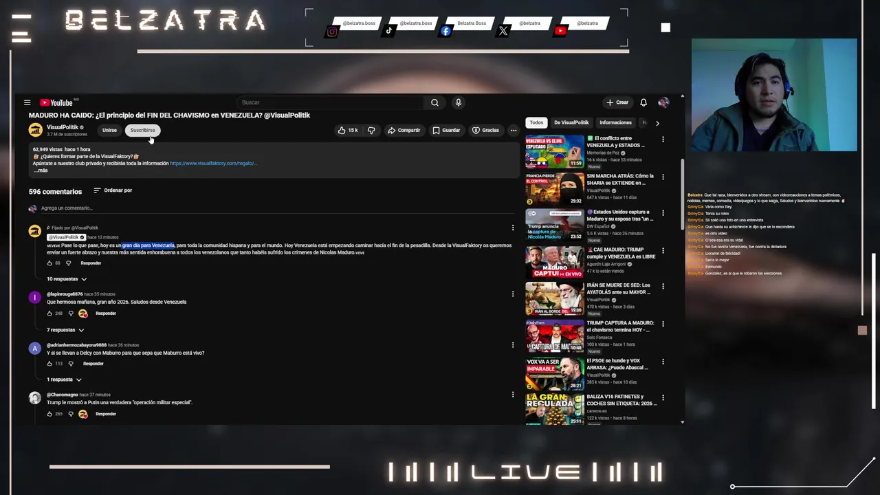880x495 pixels.
Task: Open options for @Chanomagno comment
Action: click(x=512, y=395)
